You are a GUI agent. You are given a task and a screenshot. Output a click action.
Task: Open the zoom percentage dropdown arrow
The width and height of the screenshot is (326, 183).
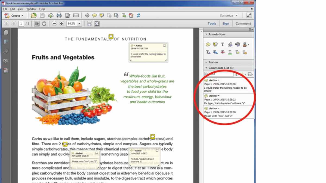pos(79,24)
